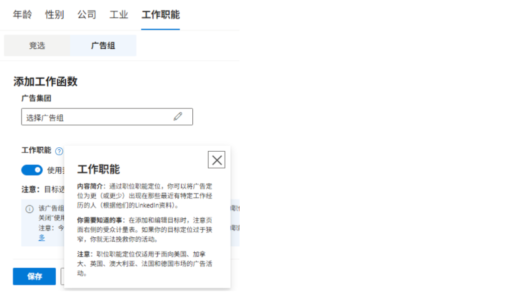Viewport: 510px width, 297px height.
Task: Click the pencil edit icon in ad group field
Action: click(178, 116)
